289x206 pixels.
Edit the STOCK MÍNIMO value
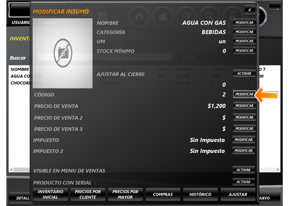click(244, 51)
